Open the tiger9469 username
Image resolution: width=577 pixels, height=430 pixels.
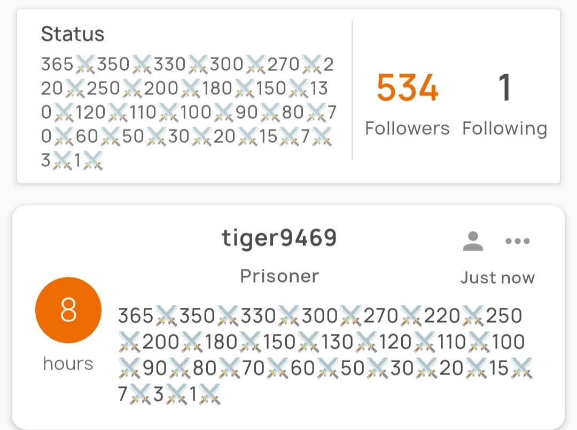(279, 238)
